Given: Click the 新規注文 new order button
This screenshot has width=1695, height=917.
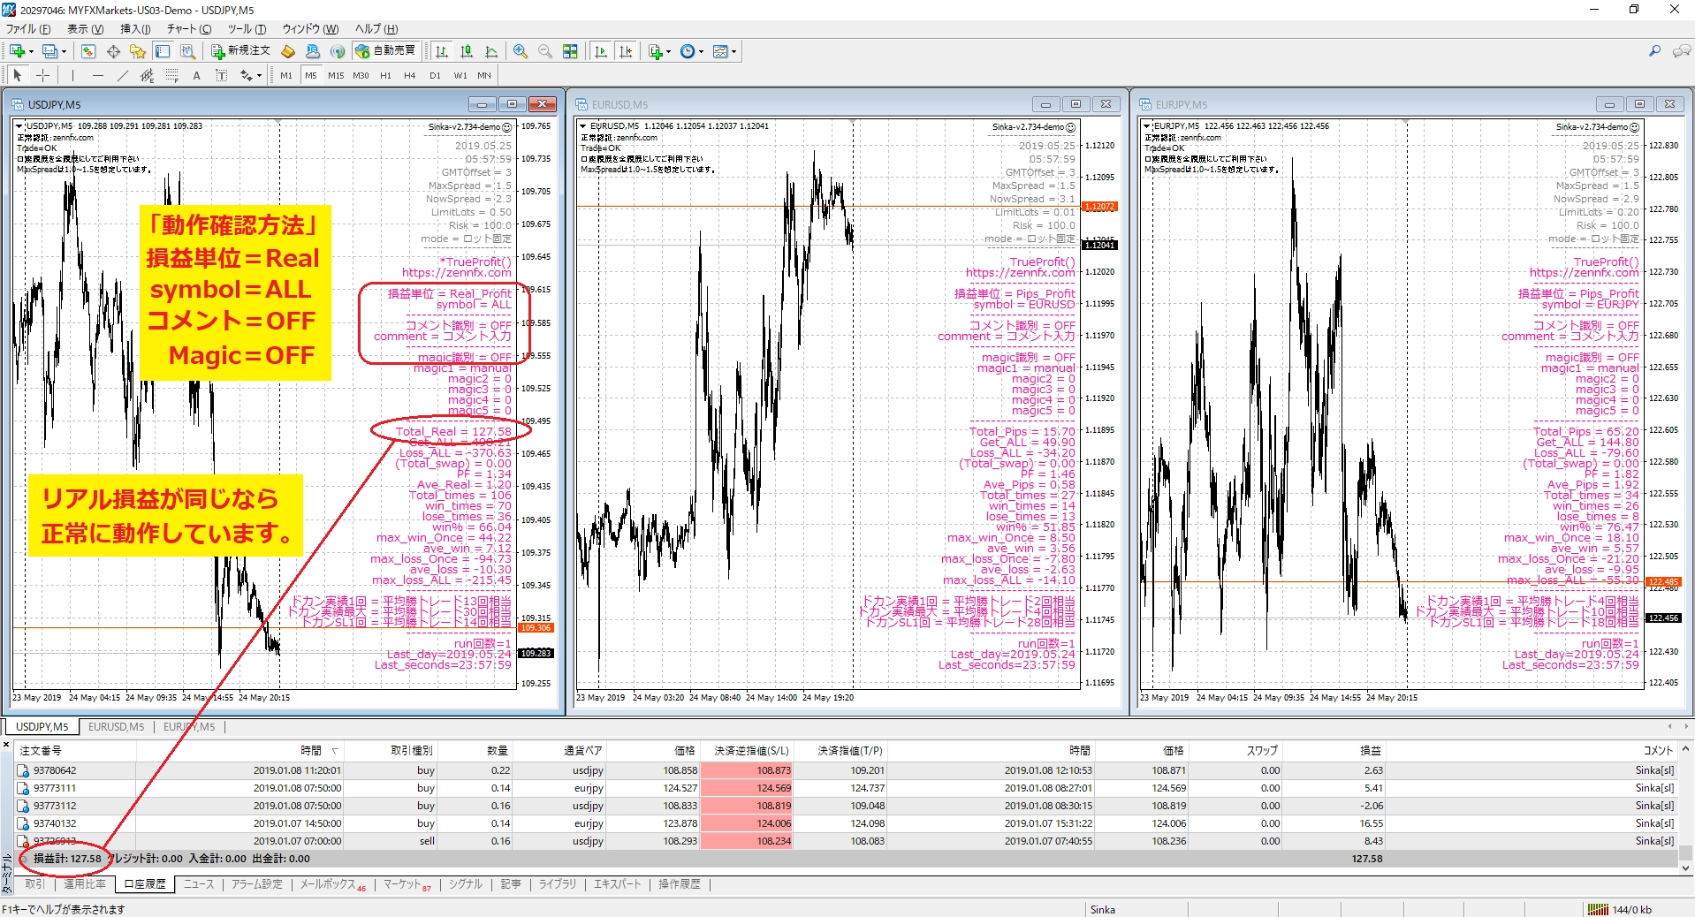Looking at the screenshot, I should pyautogui.click(x=240, y=51).
